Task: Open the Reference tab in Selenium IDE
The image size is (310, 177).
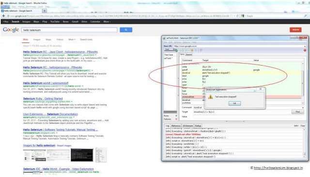Action: tap(176, 126)
